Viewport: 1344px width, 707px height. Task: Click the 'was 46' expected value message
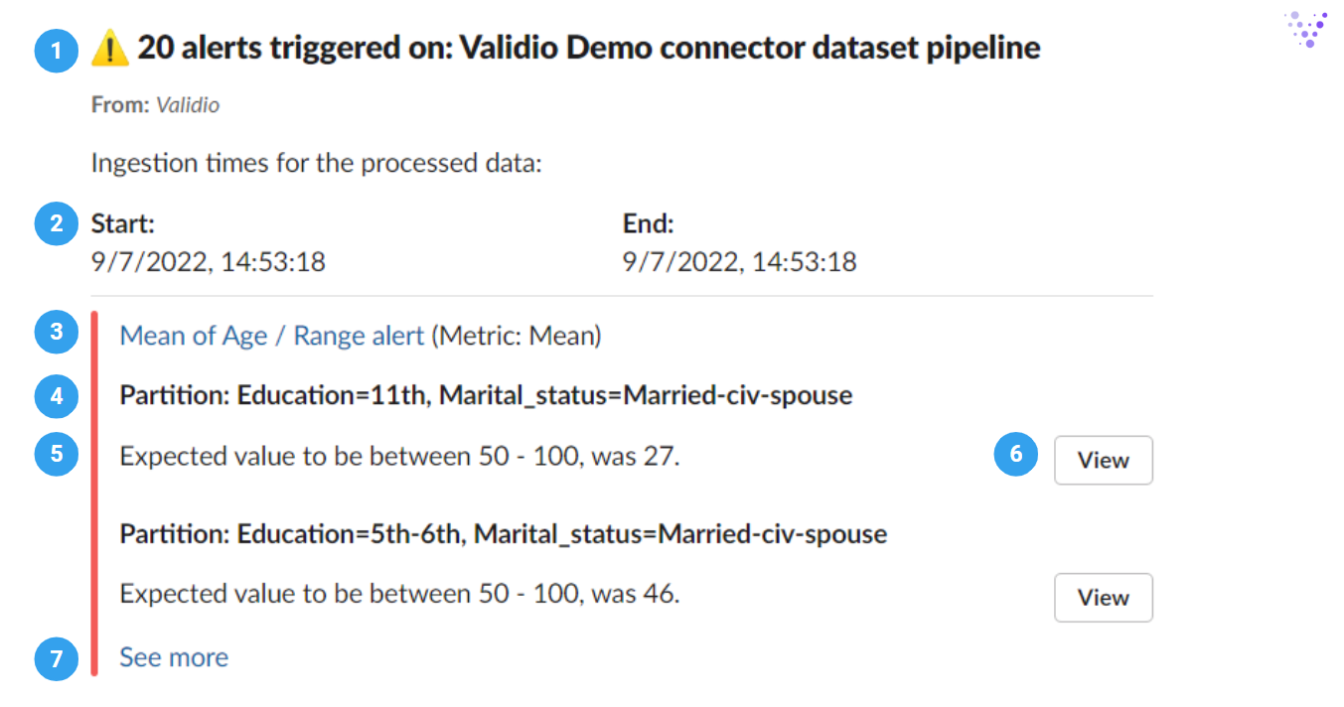(x=399, y=594)
